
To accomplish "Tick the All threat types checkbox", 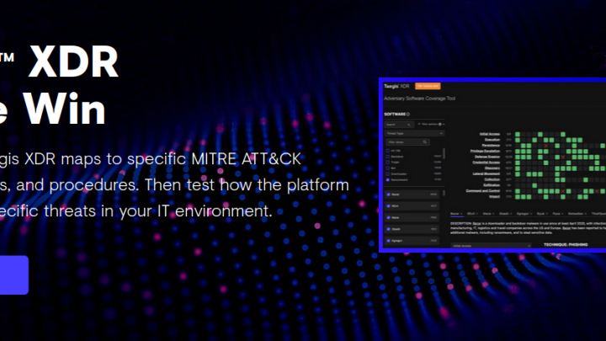I will click(x=388, y=151).
